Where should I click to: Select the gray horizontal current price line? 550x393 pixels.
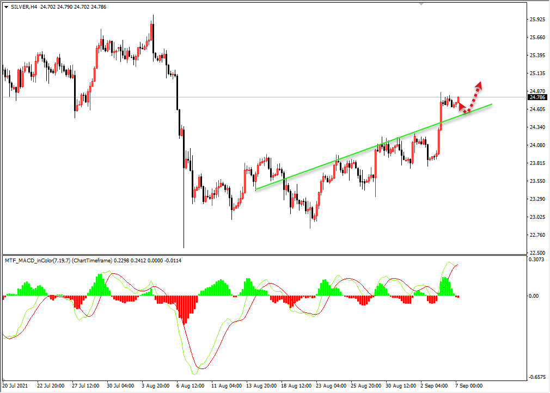(x=265, y=97)
